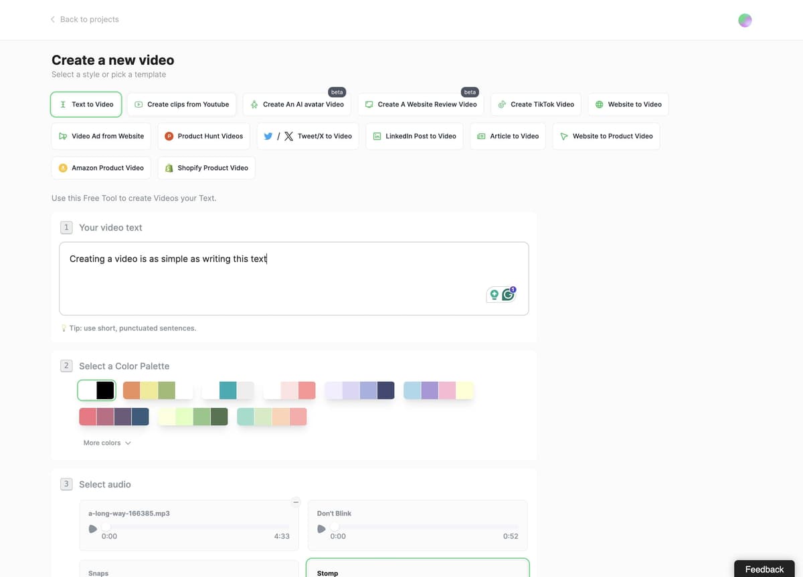Image resolution: width=803 pixels, height=577 pixels.
Task: Open the Amazon Product Video creator
Action: 100,168
